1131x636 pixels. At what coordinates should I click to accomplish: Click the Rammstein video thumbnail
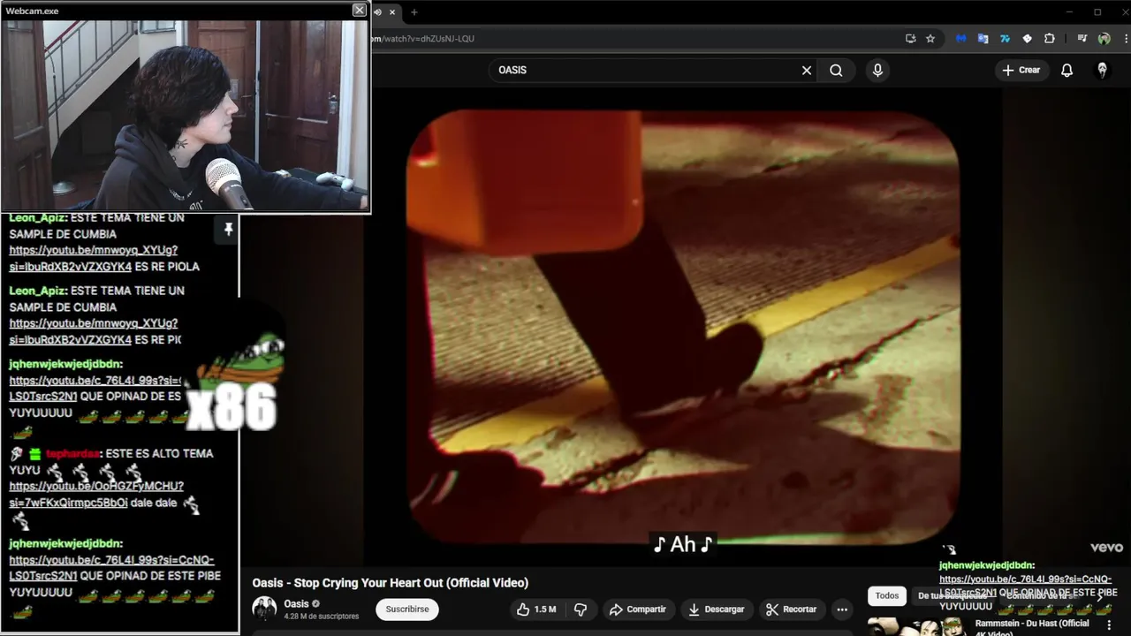click(916, 627)
